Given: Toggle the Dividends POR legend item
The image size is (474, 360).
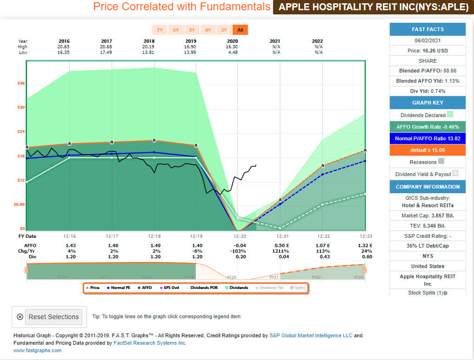Looking at the screenshot, I should click(x=202, y=288).
